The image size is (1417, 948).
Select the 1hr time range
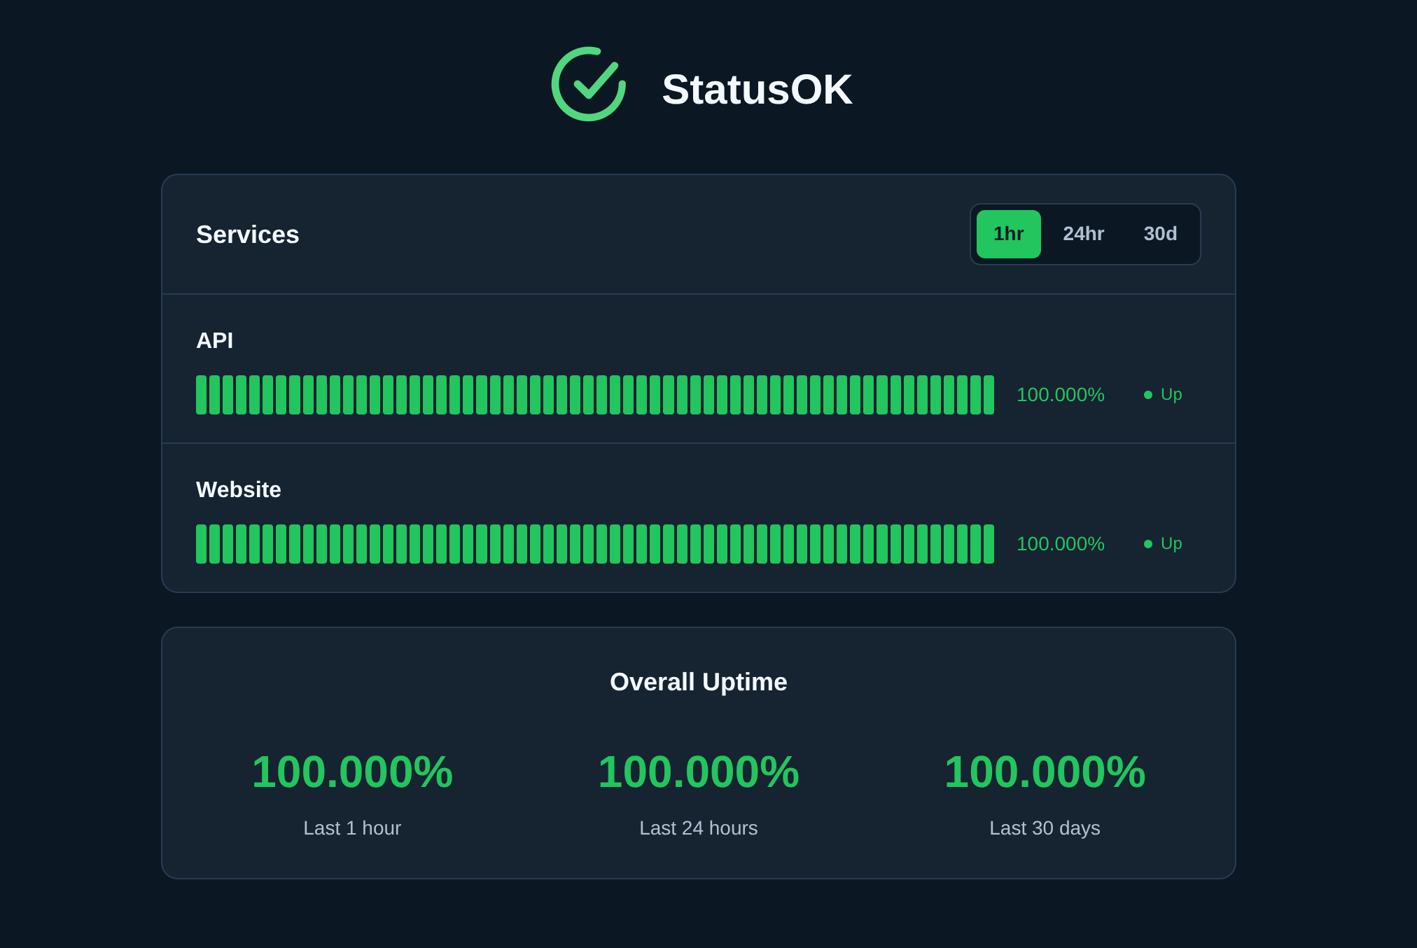1008,234
